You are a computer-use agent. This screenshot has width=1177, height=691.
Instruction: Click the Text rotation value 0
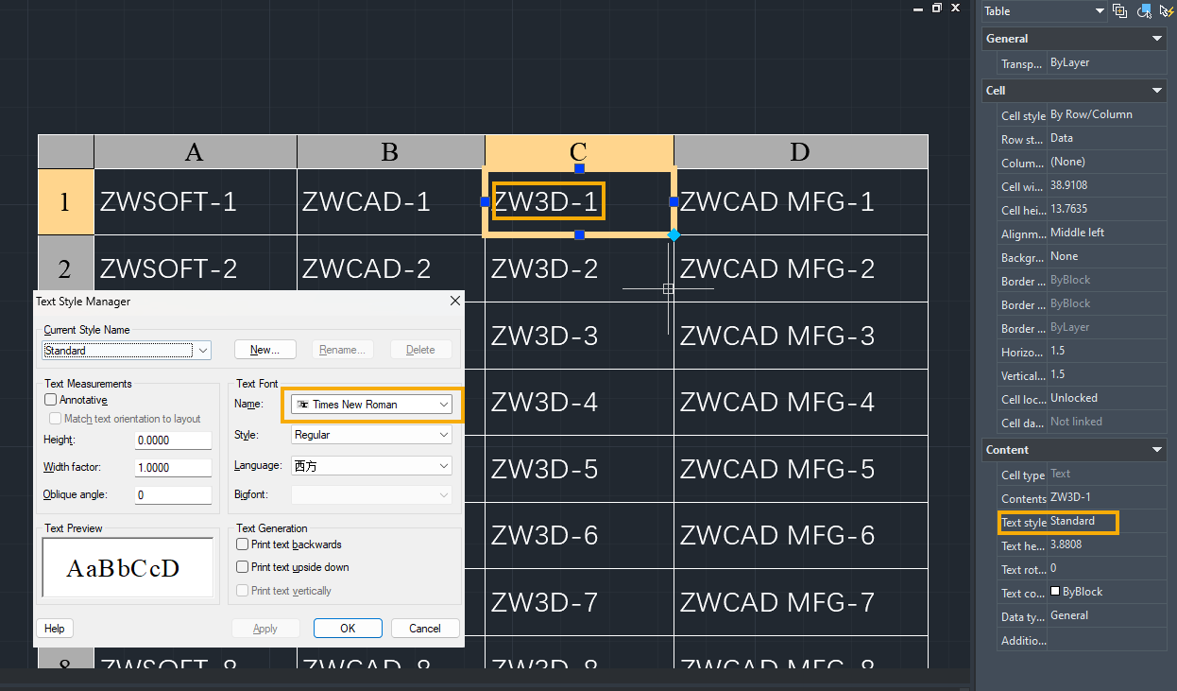[1106, 568]
